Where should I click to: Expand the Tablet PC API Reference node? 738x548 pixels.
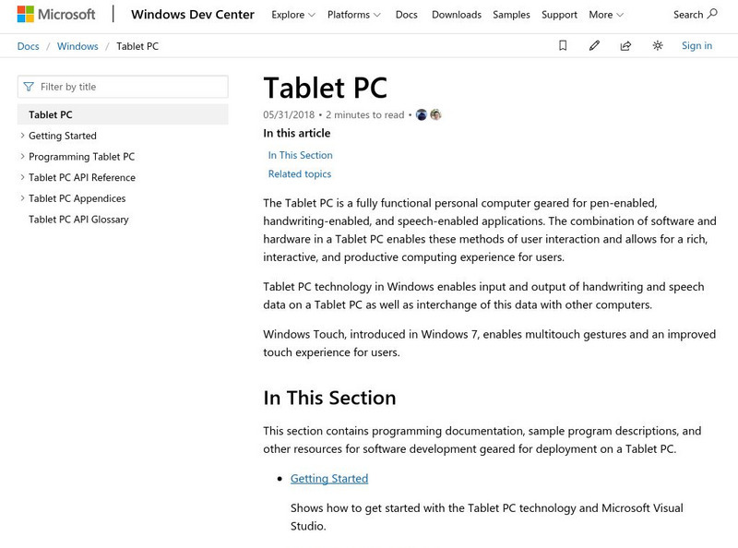tap(22, 177)
